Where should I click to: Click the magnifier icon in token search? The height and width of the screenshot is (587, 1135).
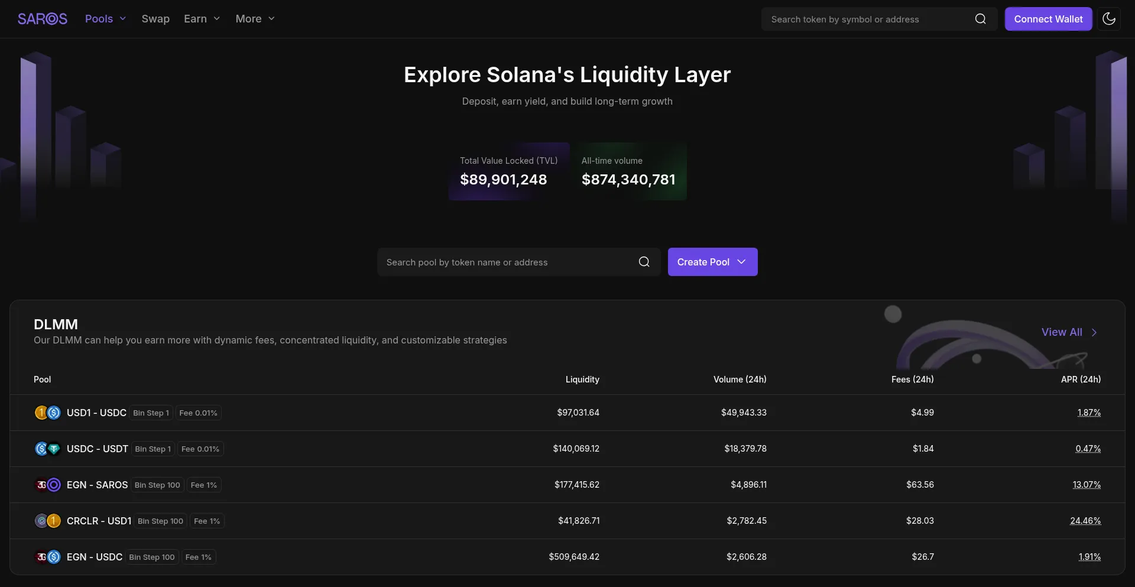(x=980, y=19)
